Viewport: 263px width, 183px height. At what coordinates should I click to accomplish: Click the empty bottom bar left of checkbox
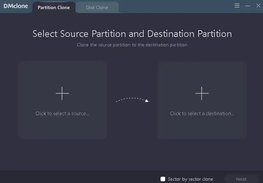78,177
